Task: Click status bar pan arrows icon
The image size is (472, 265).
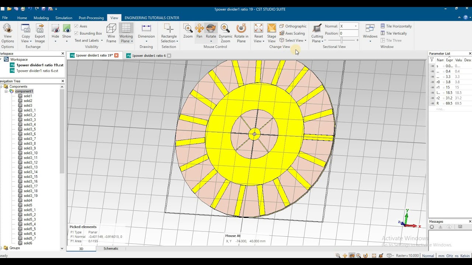Action: click(345, 256)
